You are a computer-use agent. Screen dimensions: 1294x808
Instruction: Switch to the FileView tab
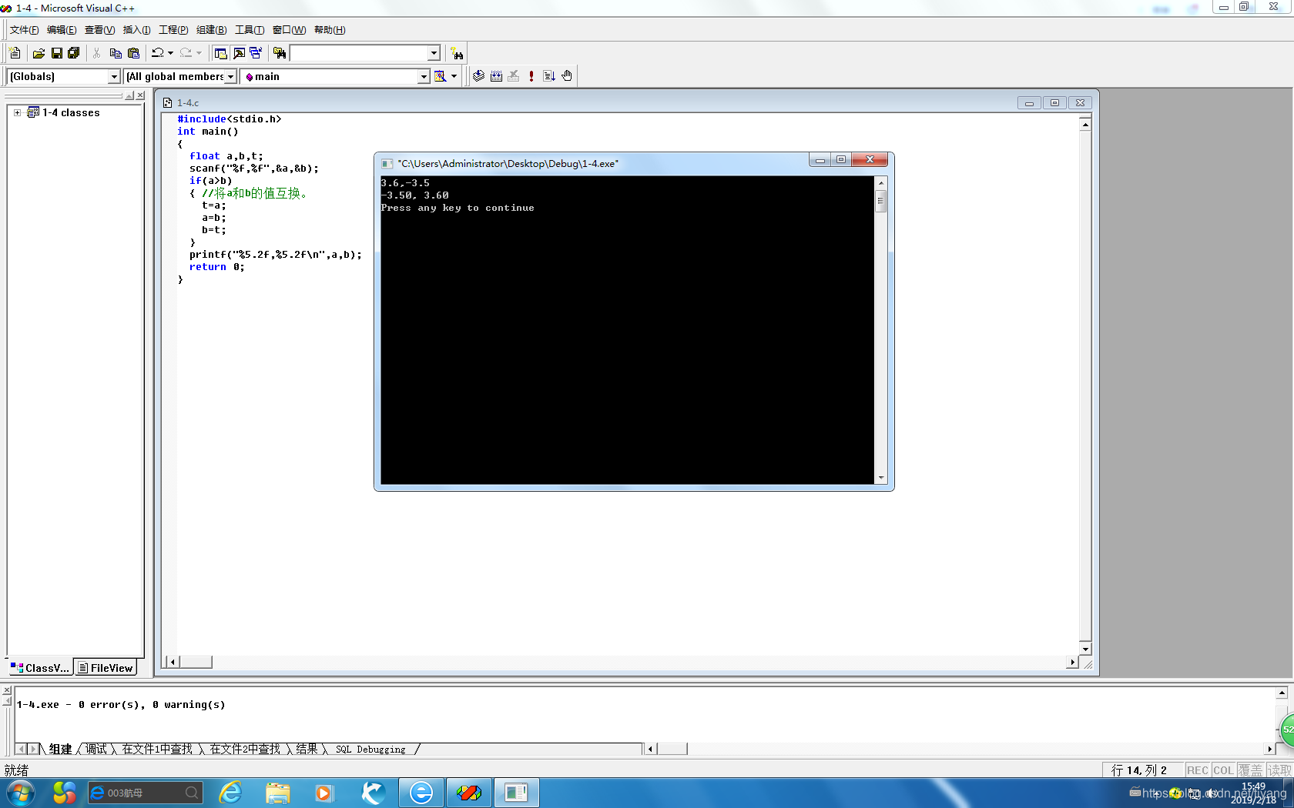pos(106,667)
